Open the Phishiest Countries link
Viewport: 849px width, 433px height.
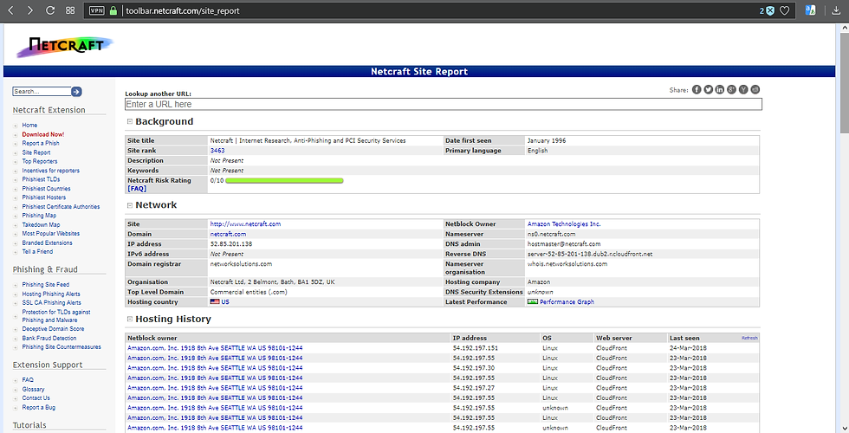(x=46, y=189)
